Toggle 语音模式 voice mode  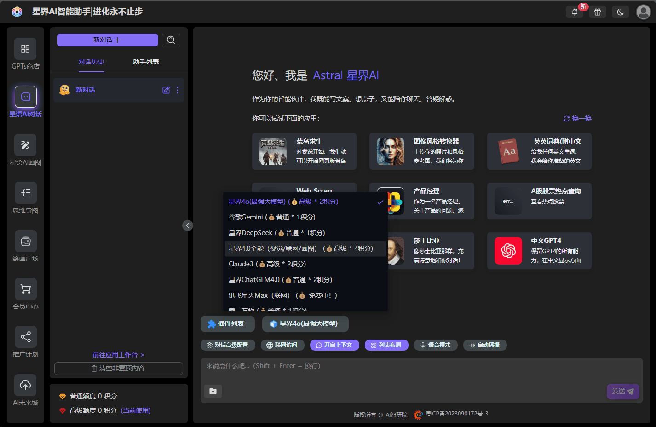tap(436, 345)
